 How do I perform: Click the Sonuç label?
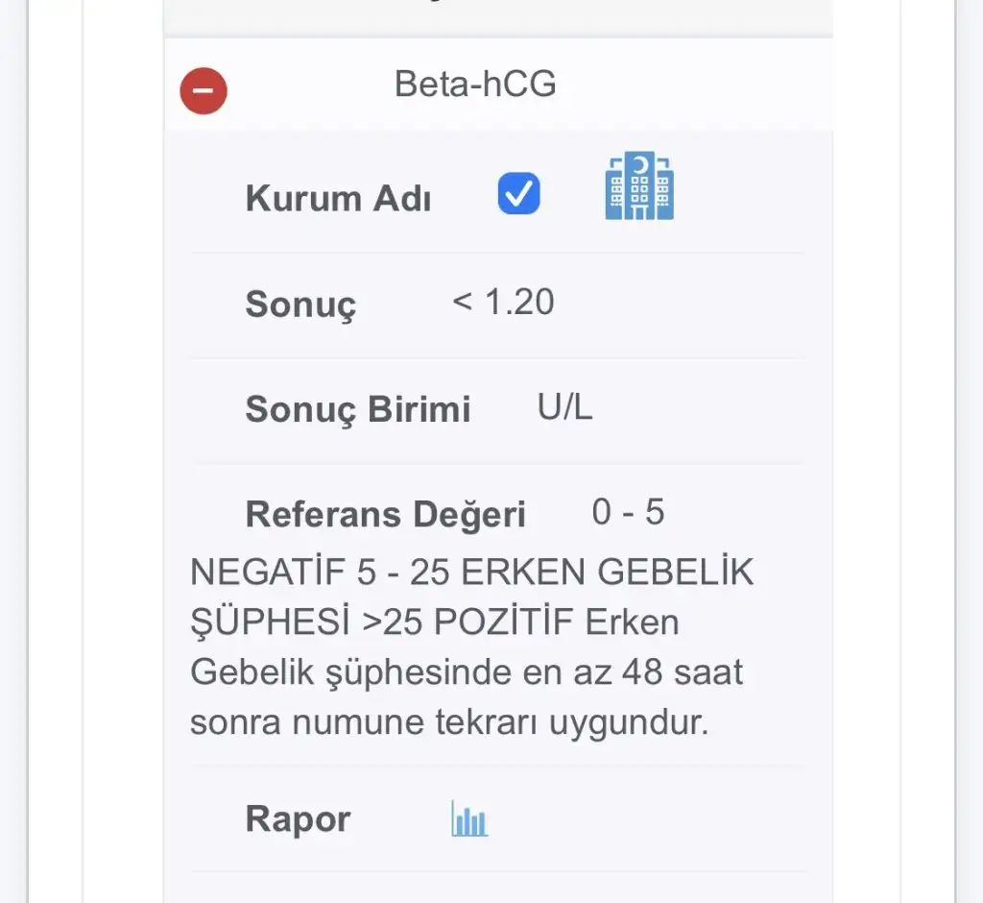click(x=300, y=305)
